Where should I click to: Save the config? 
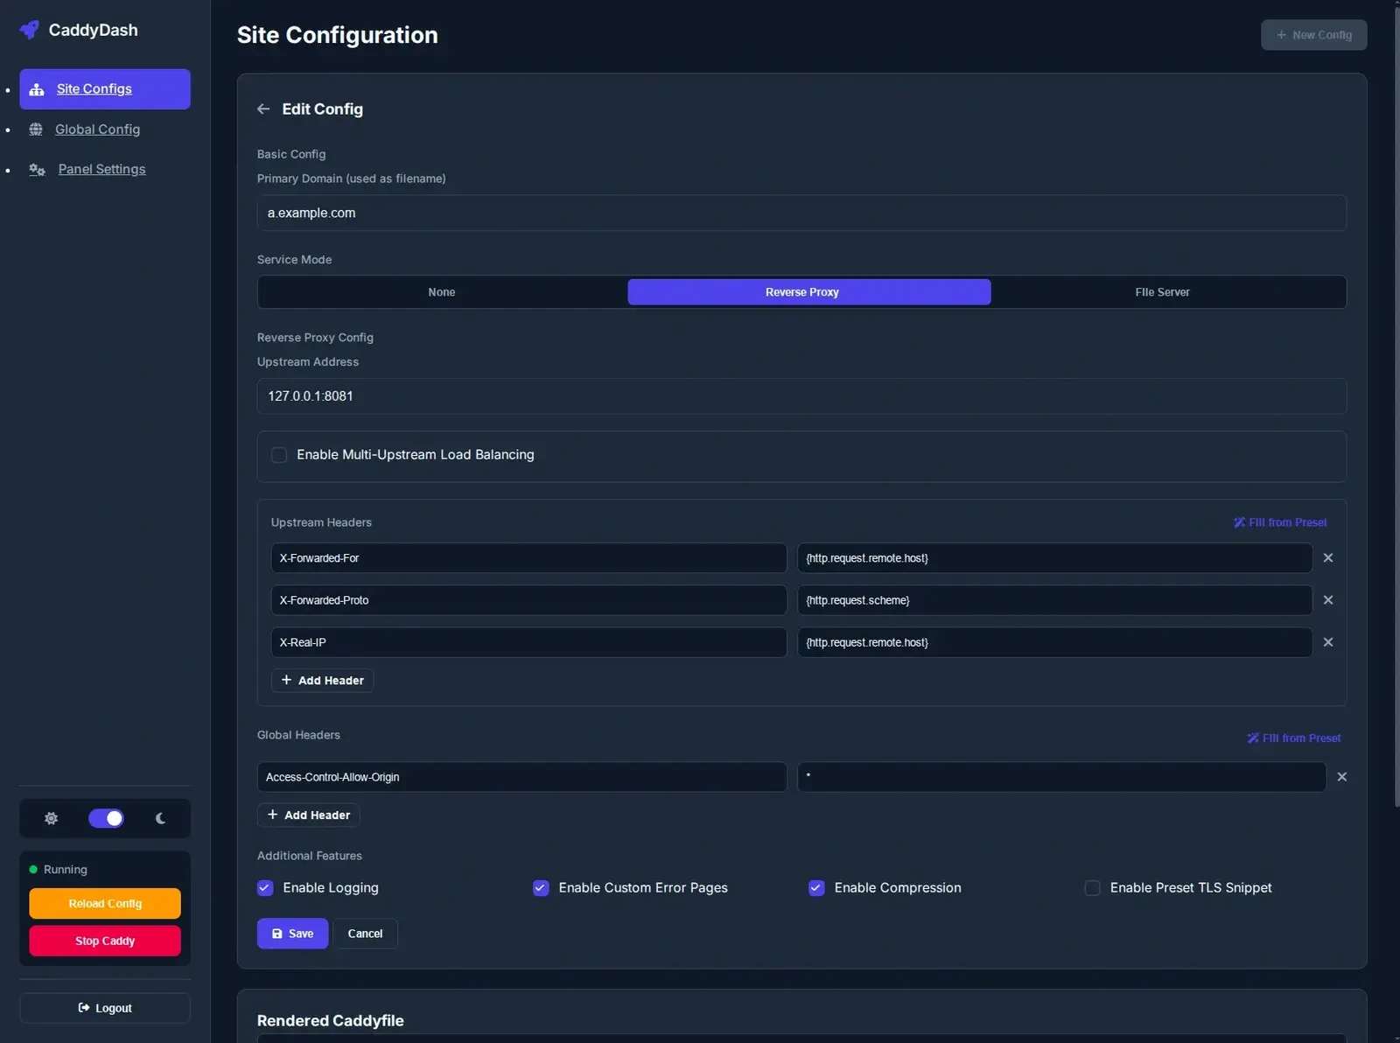[292, 934]
